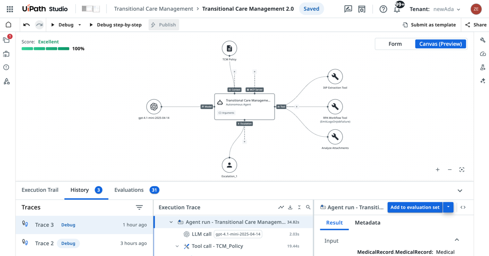489x256 pixels.
Task: Fit canvas to view
Action: 462,170
